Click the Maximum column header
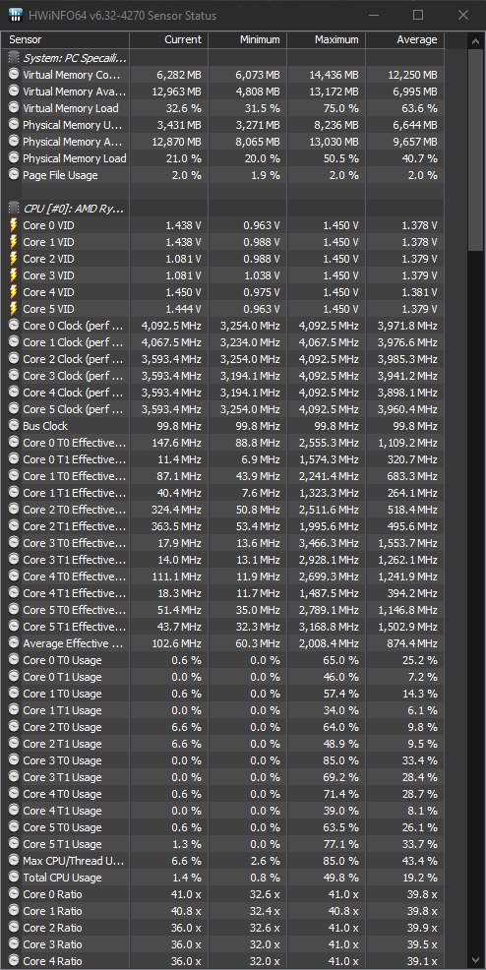This screenshot has height=970, width=486. pos(326,39)
